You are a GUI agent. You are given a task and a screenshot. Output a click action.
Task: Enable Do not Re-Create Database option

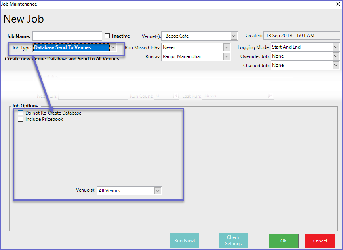tap(21, 113)
